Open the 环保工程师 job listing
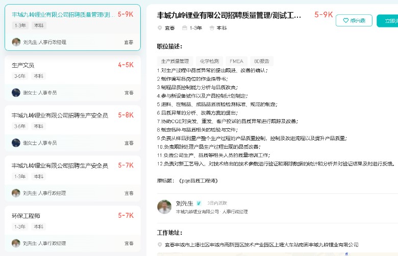 [26, 216]
